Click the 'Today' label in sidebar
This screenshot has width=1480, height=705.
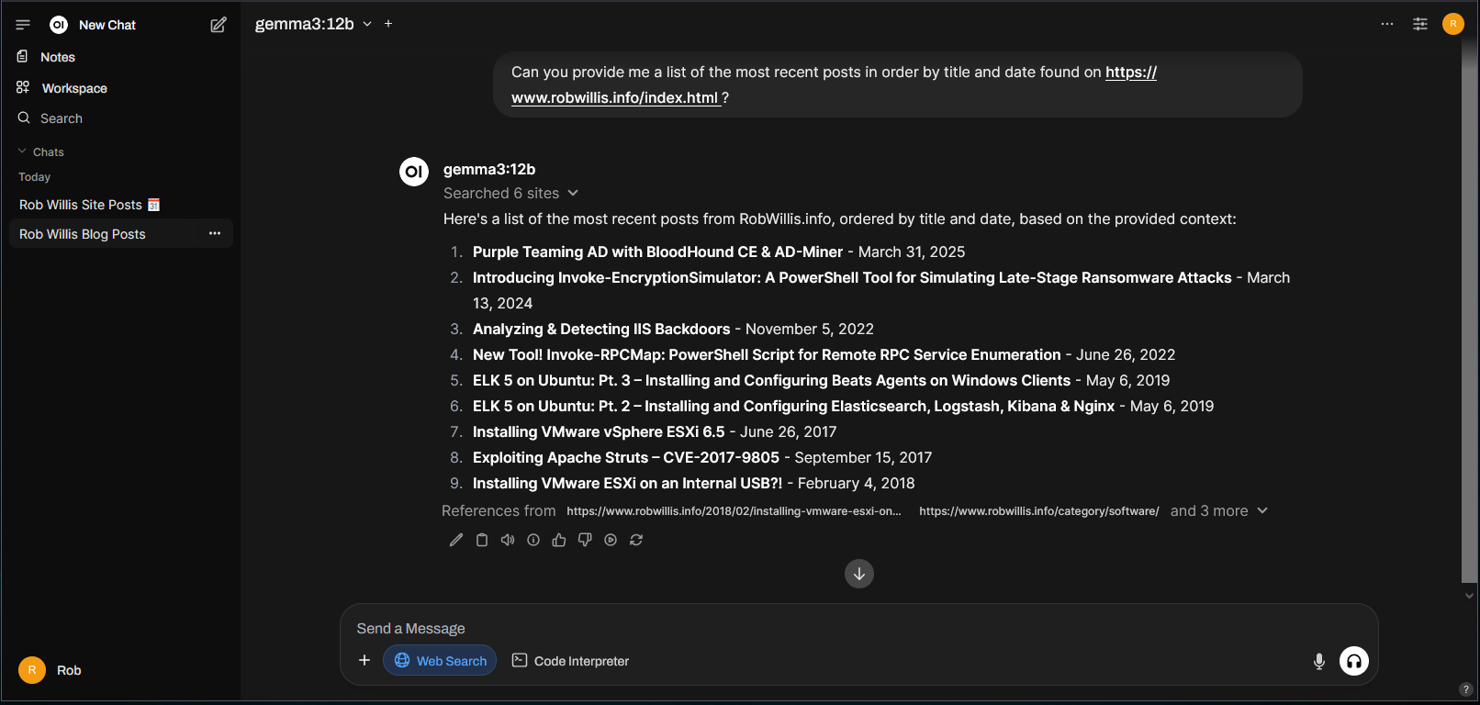click(35, 177)
